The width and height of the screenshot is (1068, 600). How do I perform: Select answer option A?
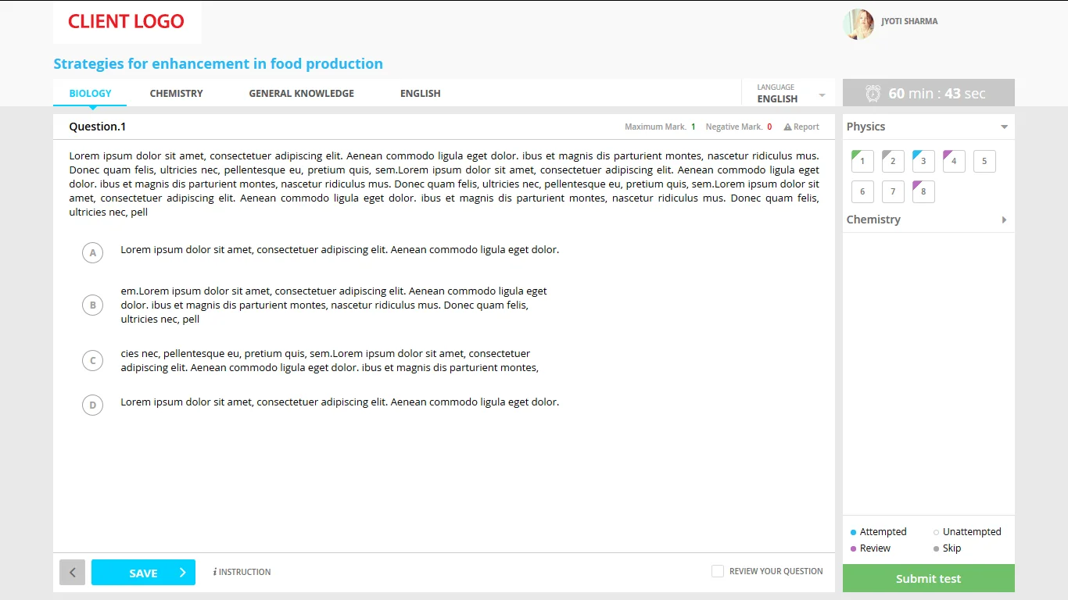point(92,252)
